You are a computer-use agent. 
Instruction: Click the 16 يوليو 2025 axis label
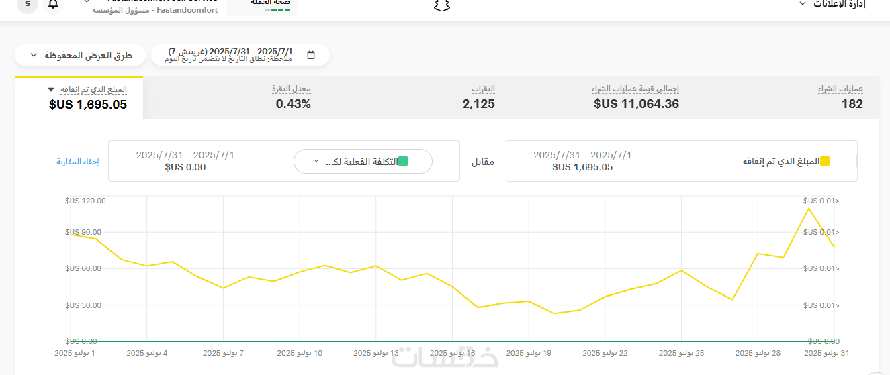tap(453, 353)
